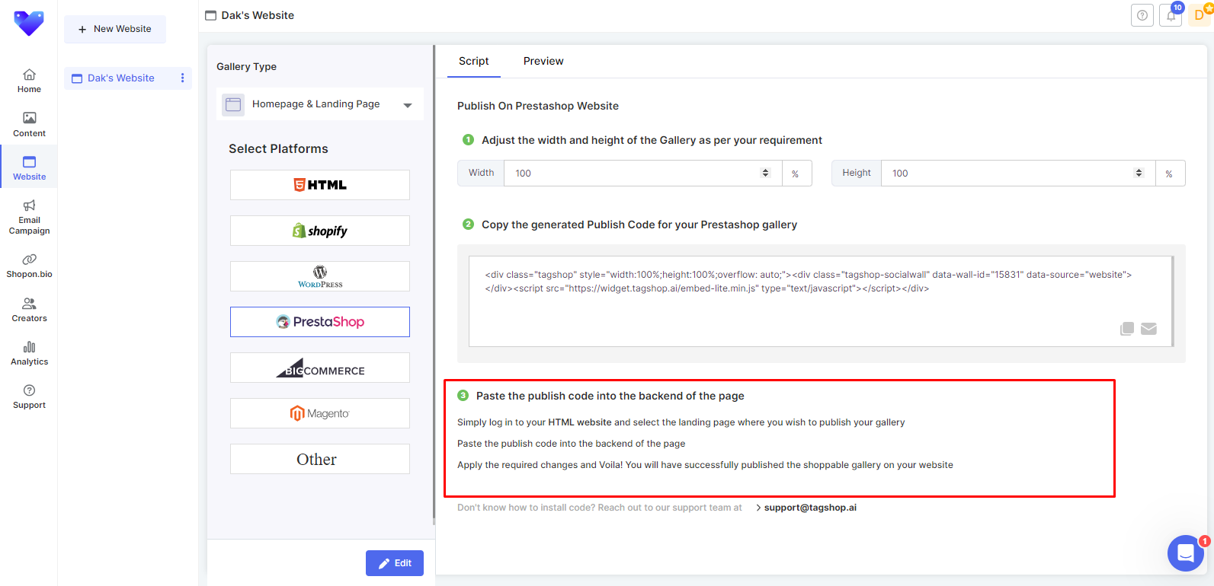Select the WordPress platform

(320, 276)
